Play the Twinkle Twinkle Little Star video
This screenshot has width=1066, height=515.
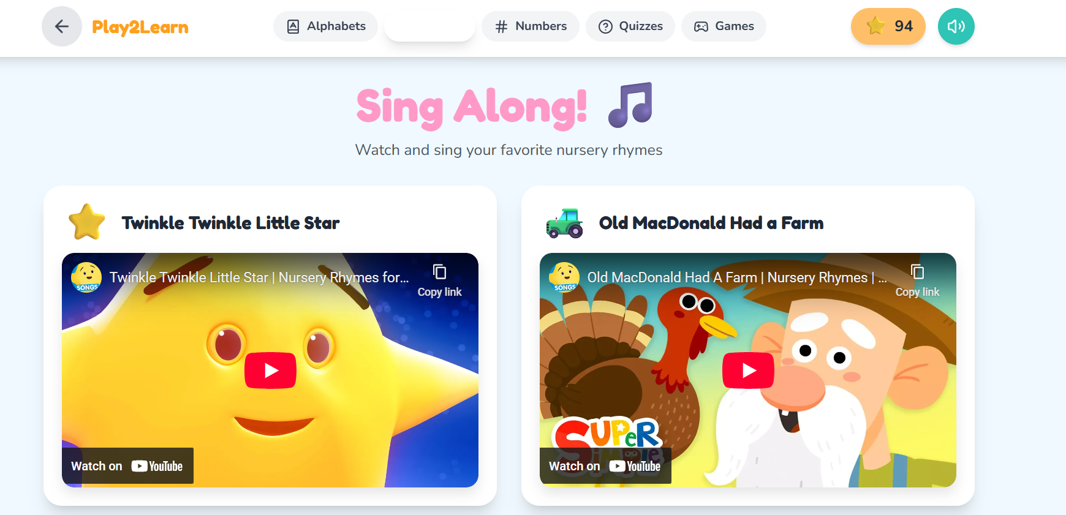coord(270,370)
